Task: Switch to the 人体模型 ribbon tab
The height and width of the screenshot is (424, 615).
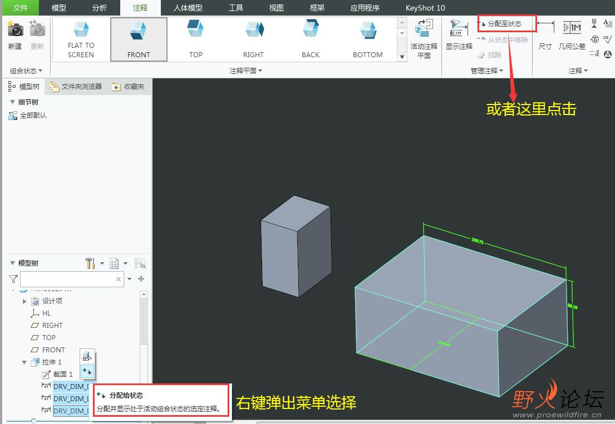Action: point(188,8)
